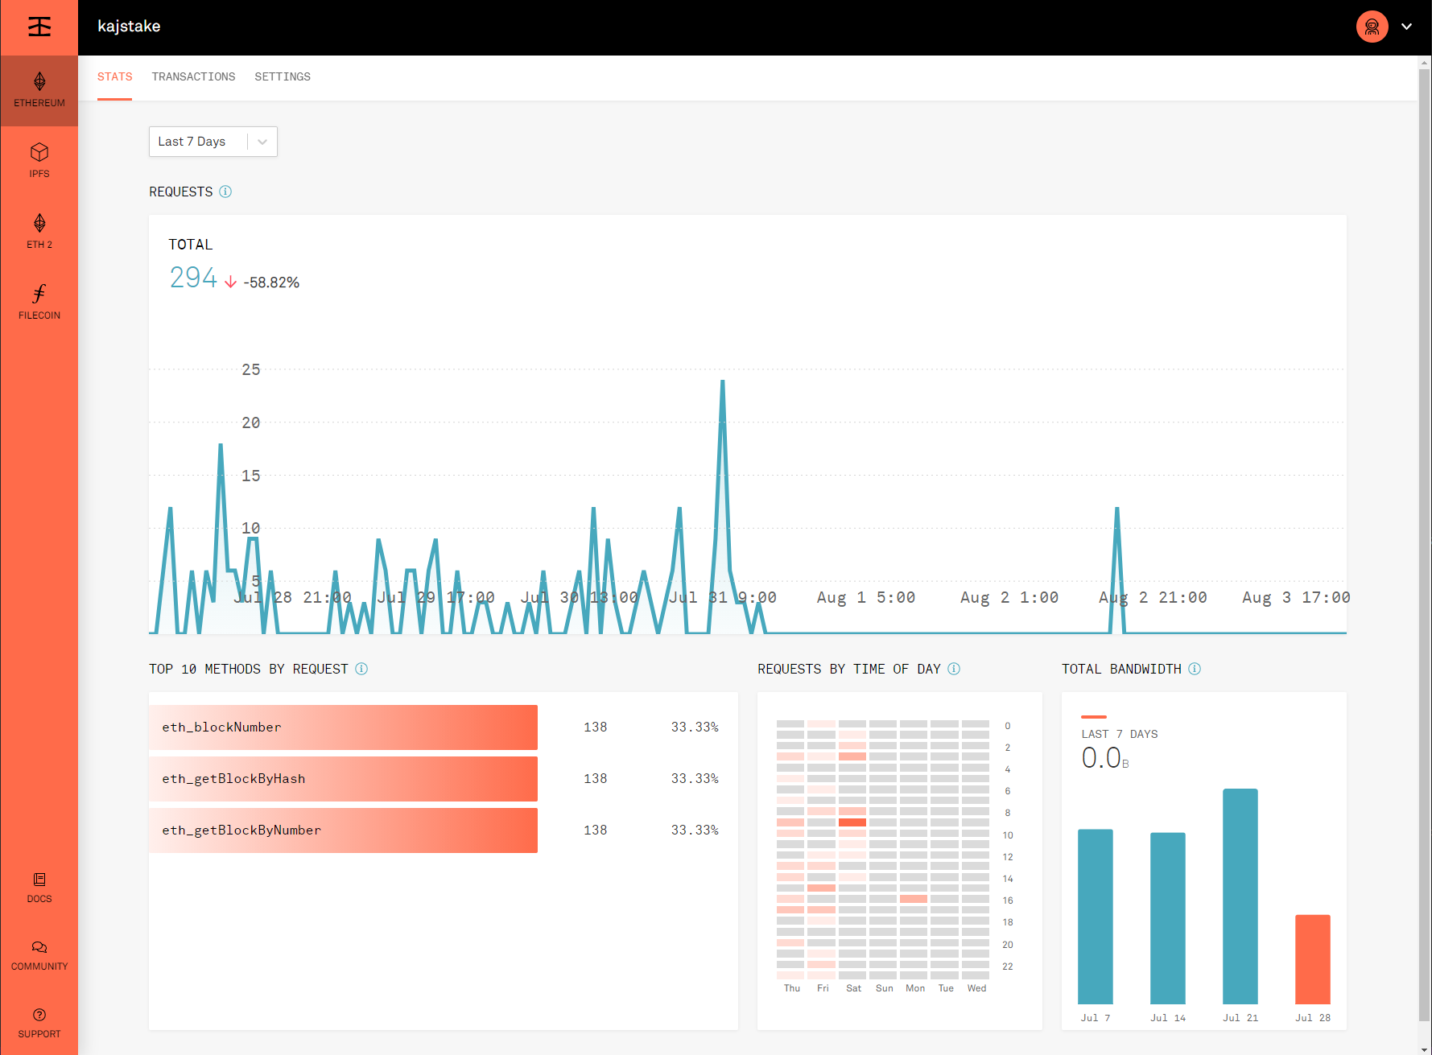Click Requests By Time info icon
Image resolution: width=1432 pixels, height=1055 pixels.
[x=954, y=669]
